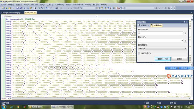Open the editor zoom 100% dropdown

pyautogui.click(x=8, y=99)
